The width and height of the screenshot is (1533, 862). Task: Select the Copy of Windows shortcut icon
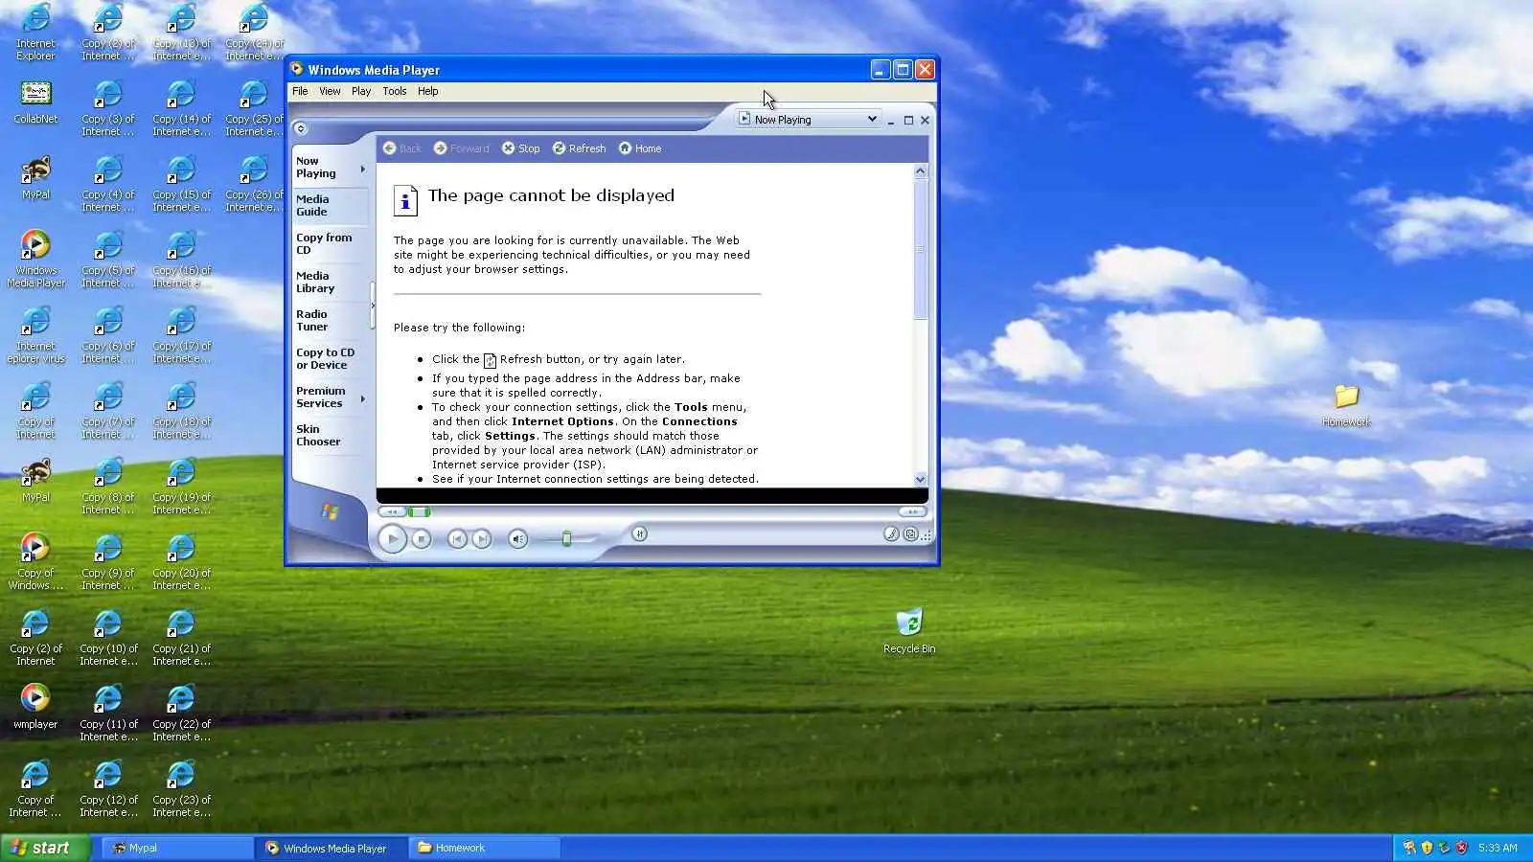[35, 561]
